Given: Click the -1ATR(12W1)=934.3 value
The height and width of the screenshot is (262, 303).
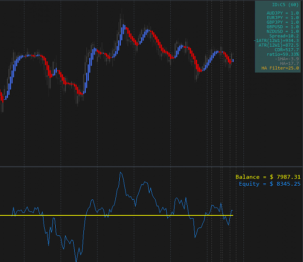Looking at the screenshot, I should tap(276, 41).
